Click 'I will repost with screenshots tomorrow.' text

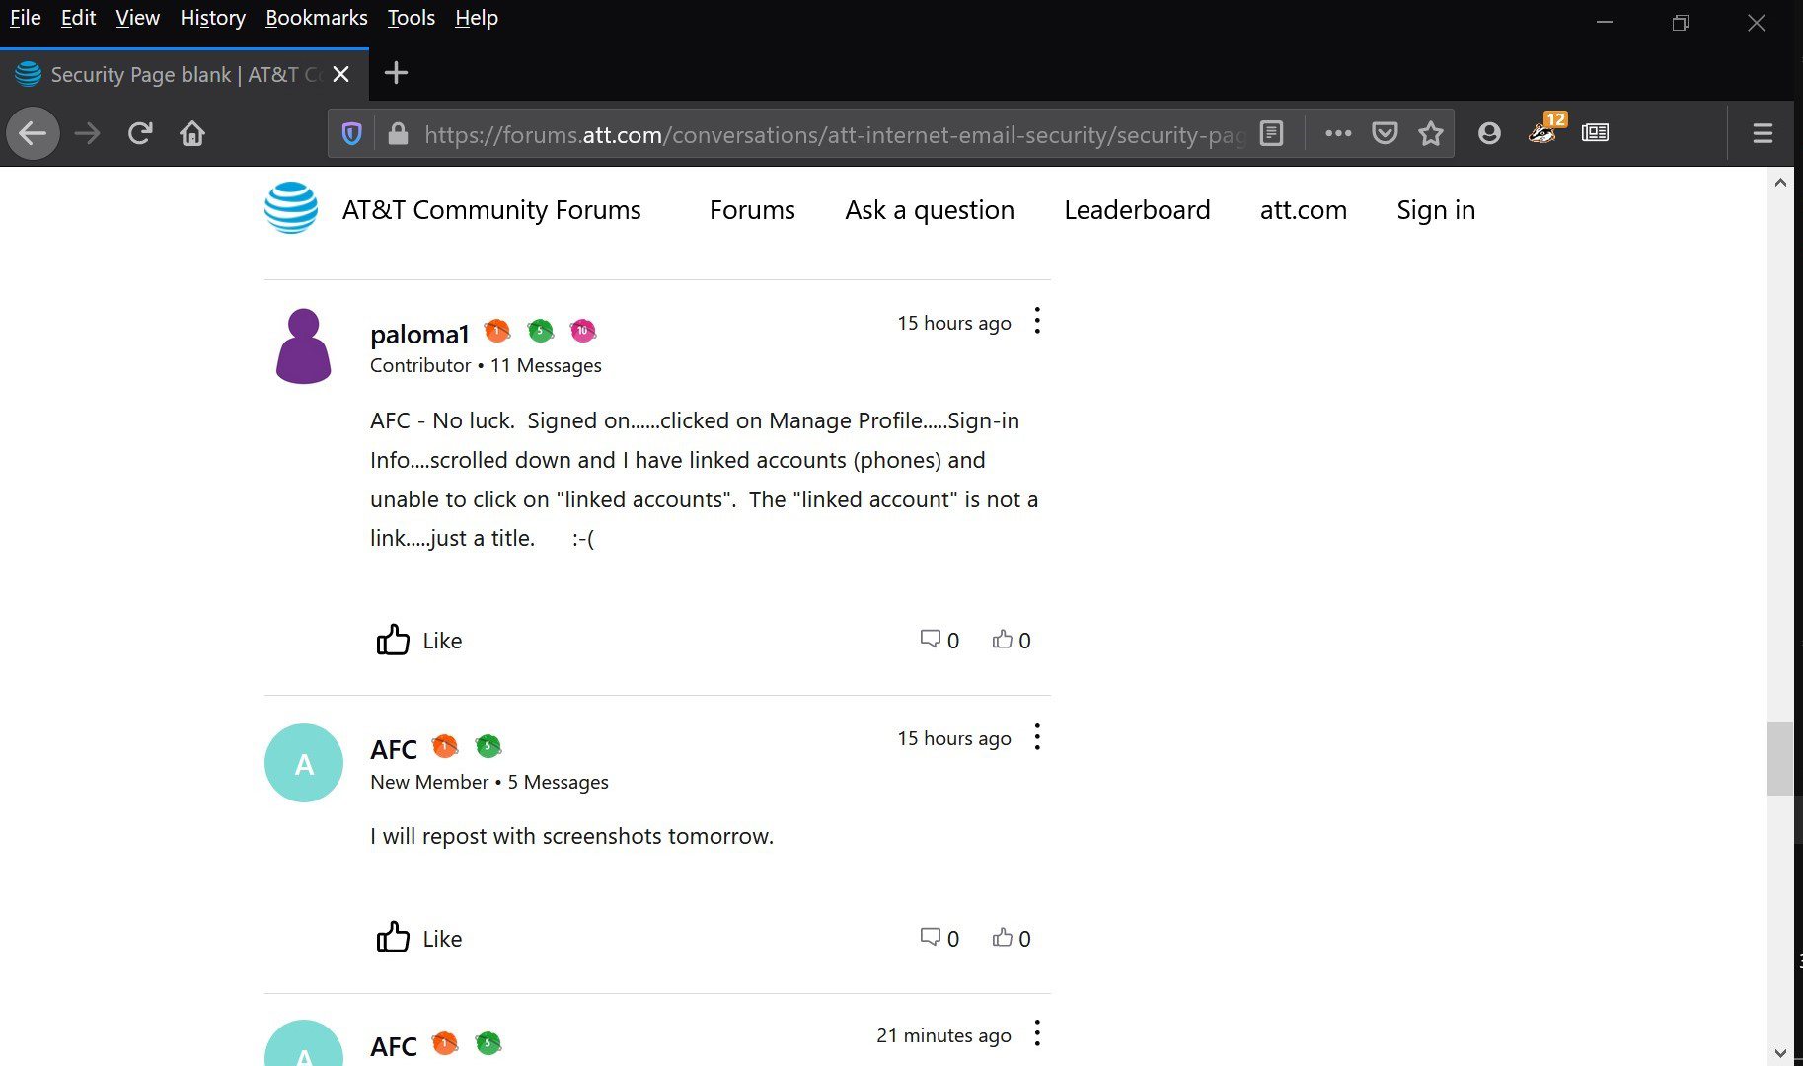572,836
